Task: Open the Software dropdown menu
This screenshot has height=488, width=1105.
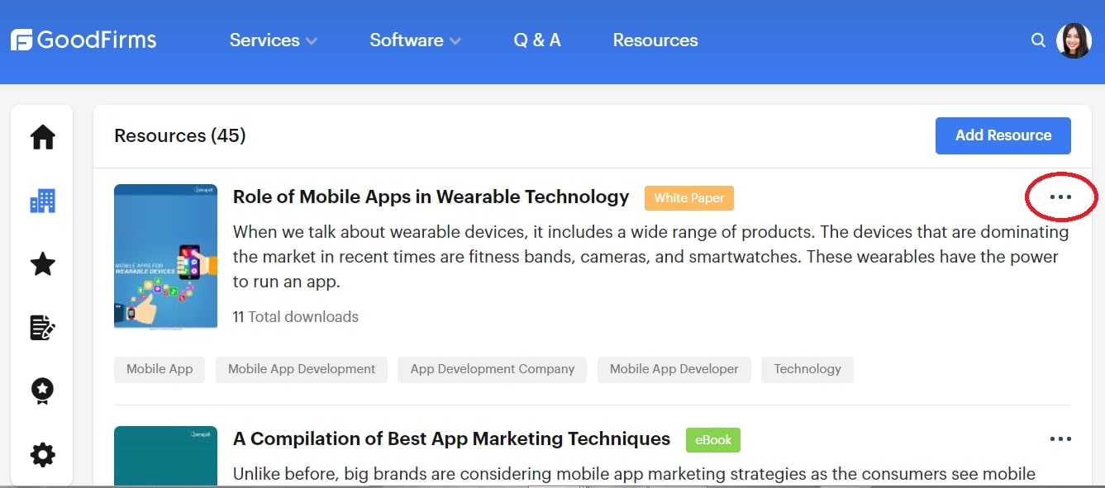Action: coord(415,40)
